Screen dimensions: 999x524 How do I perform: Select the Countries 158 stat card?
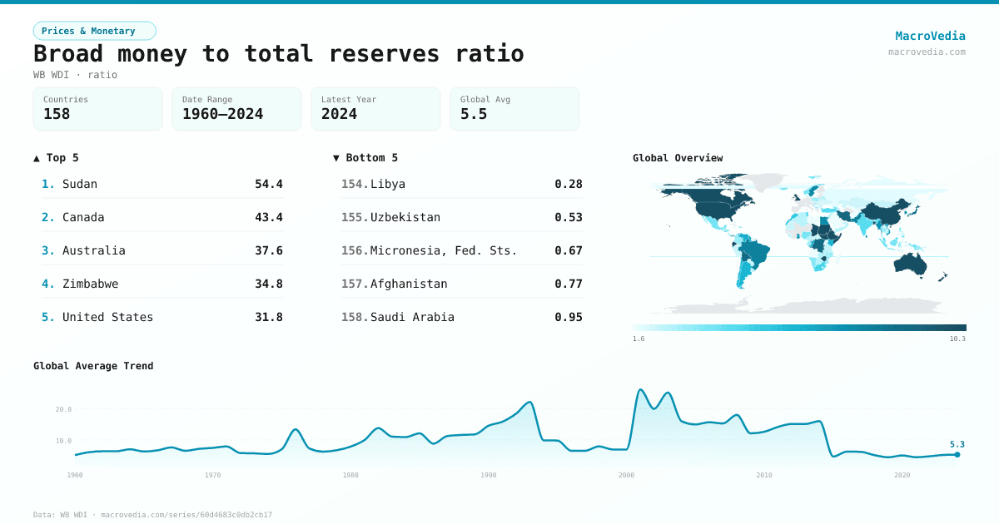pyautogui.click(x=97, y=109)
